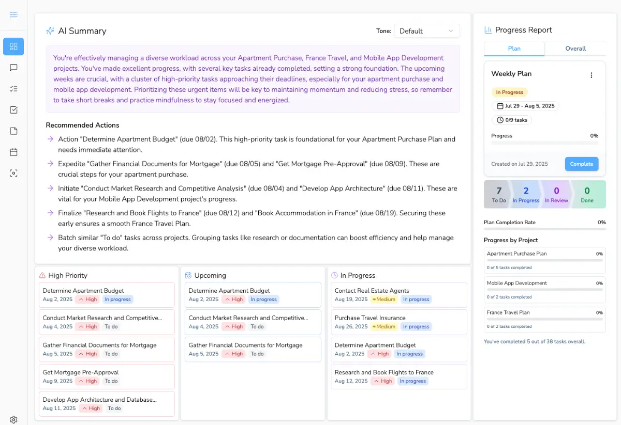
Task: Open Apartment Purchase Plan project progress
Action: pos(544,260)
